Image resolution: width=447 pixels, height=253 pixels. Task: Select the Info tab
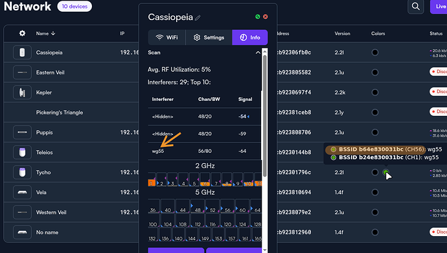pos(250,38)
